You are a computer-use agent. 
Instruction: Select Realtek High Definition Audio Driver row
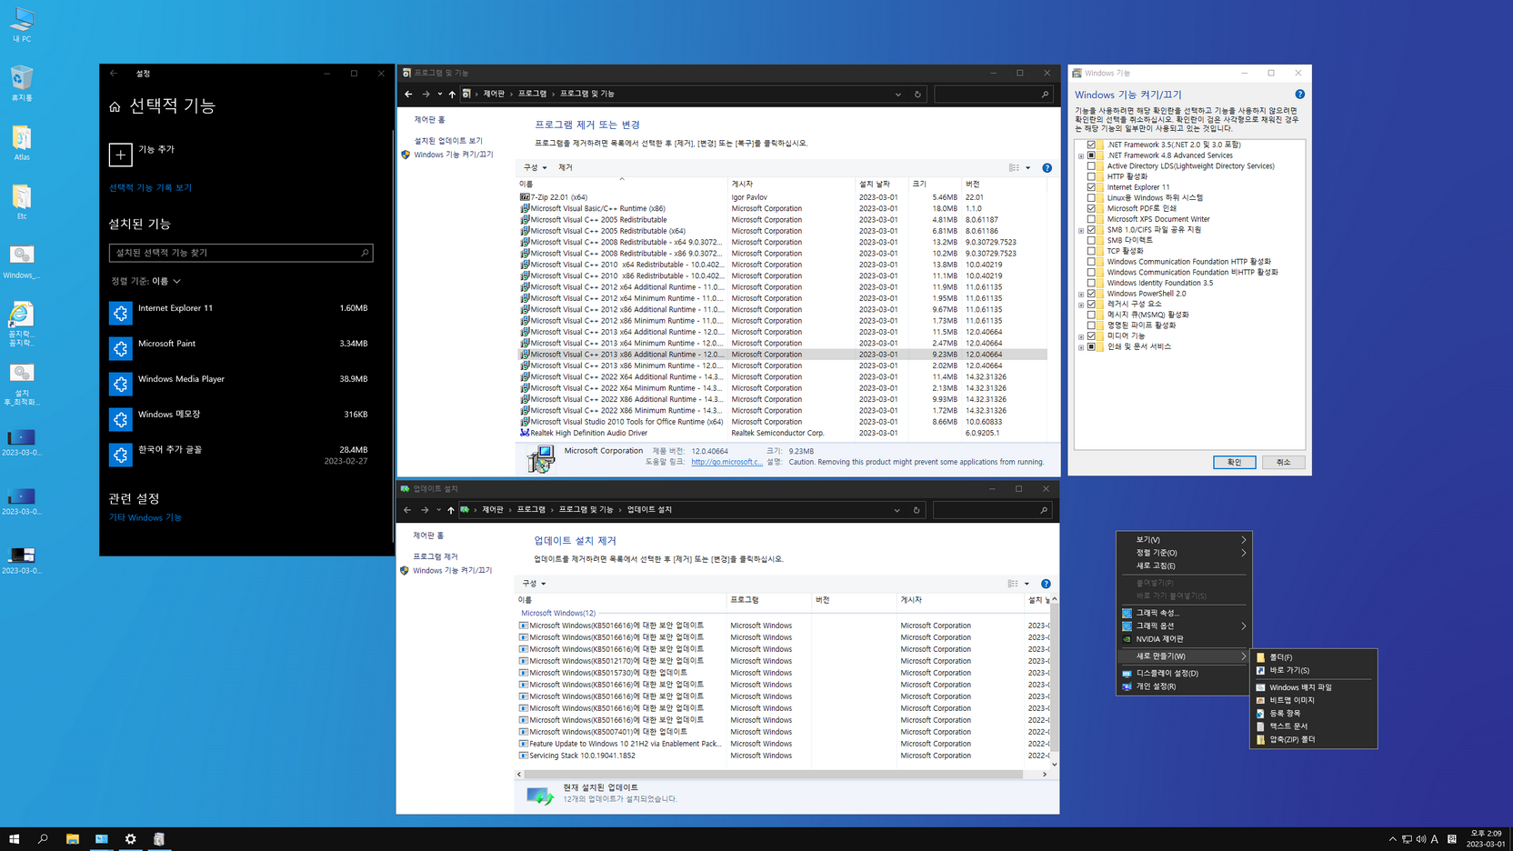[782, 434]
